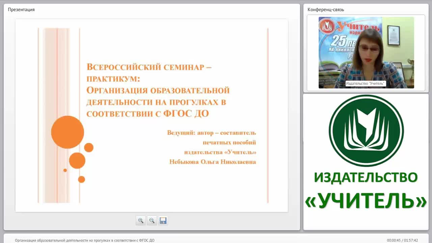Zoom in on the presentation slide

pyautogui.click(x=141, y=220)
